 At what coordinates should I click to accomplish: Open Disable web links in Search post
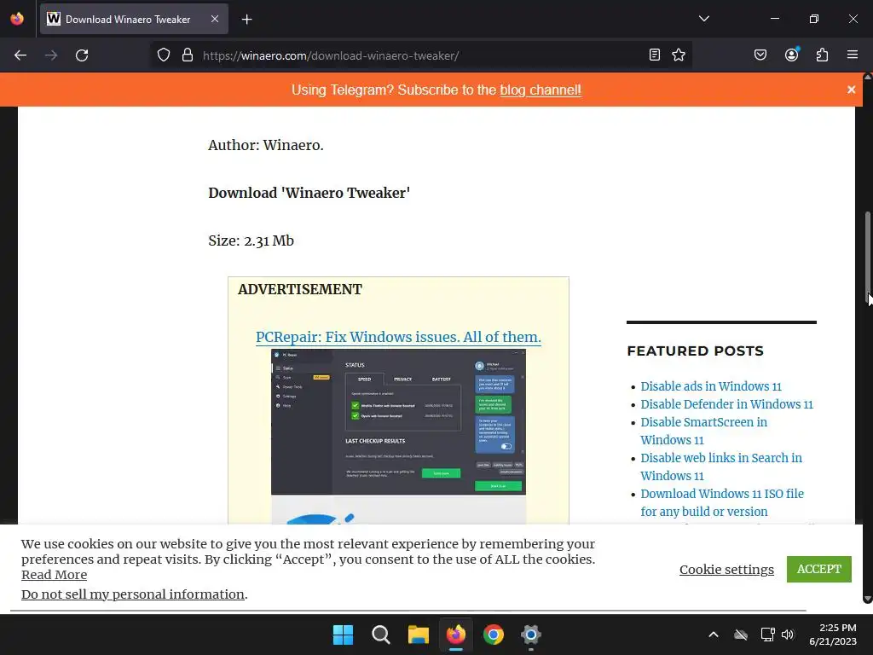pos(721,467)
